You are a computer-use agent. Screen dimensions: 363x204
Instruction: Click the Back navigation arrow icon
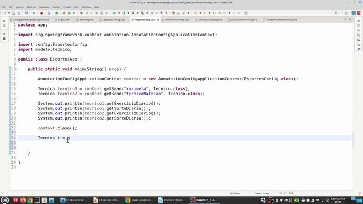click(225, 13)
